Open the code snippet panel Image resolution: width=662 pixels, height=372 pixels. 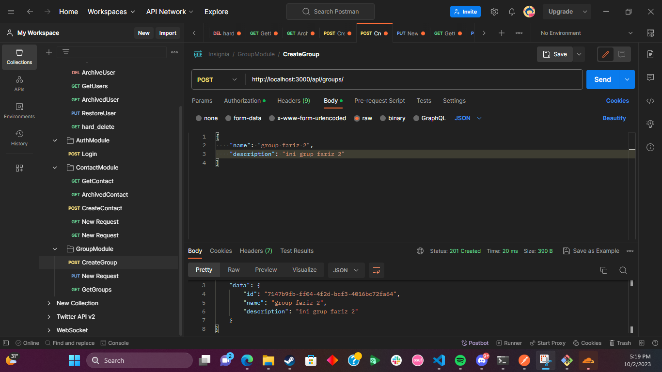point(650,100)
